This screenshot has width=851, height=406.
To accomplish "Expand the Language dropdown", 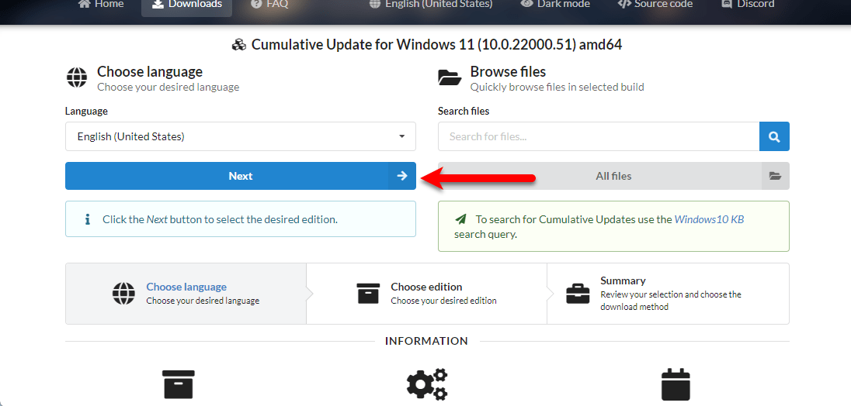I will click(x=241, y=136).
